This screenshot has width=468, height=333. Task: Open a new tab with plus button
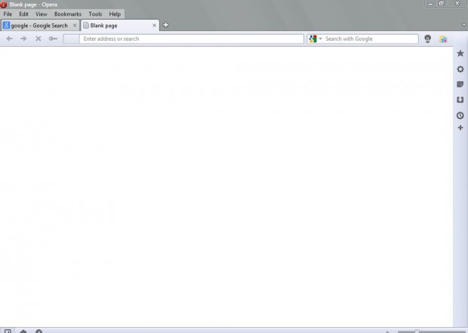pyautogui.click(x=166, y=25)
